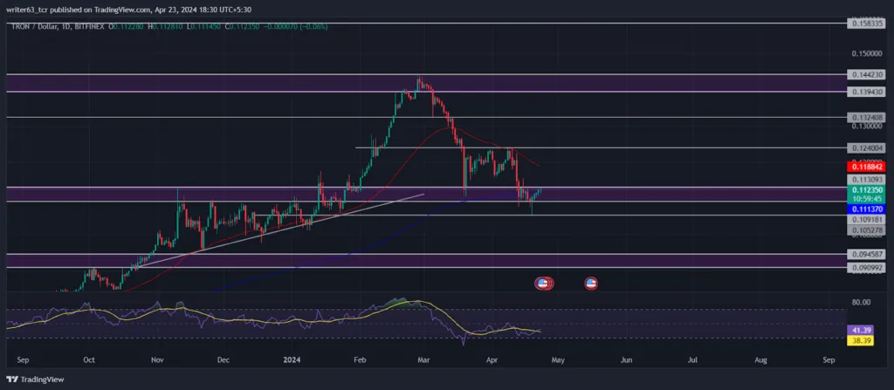Image resolution: width=894 pixels, height=390 pixels.
Task: Click the 0.150000 price scale value
Action: point(867,53)
